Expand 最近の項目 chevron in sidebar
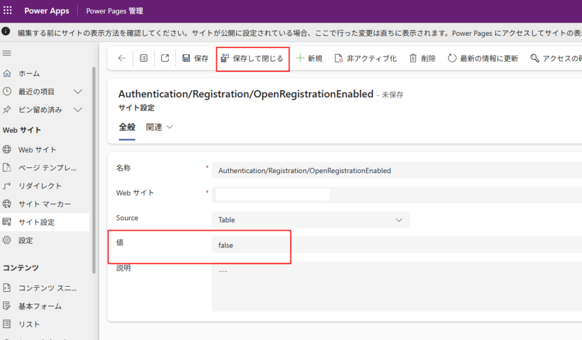The image size is (582, 340). point(78,91)
